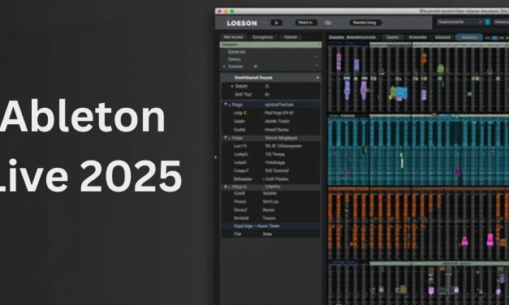Select the leftmost magenta clip in the orange track
Viewport: 509px width, 305px height.
pyautogui.click(x=465, y=241)
